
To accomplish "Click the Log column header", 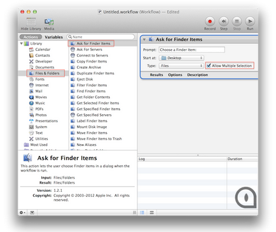I will click(182, 159).
